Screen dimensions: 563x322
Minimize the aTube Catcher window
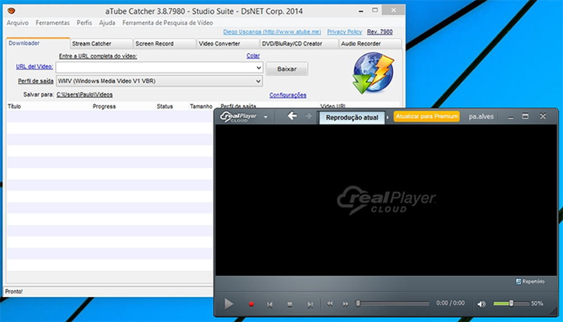tap(360, 11)
